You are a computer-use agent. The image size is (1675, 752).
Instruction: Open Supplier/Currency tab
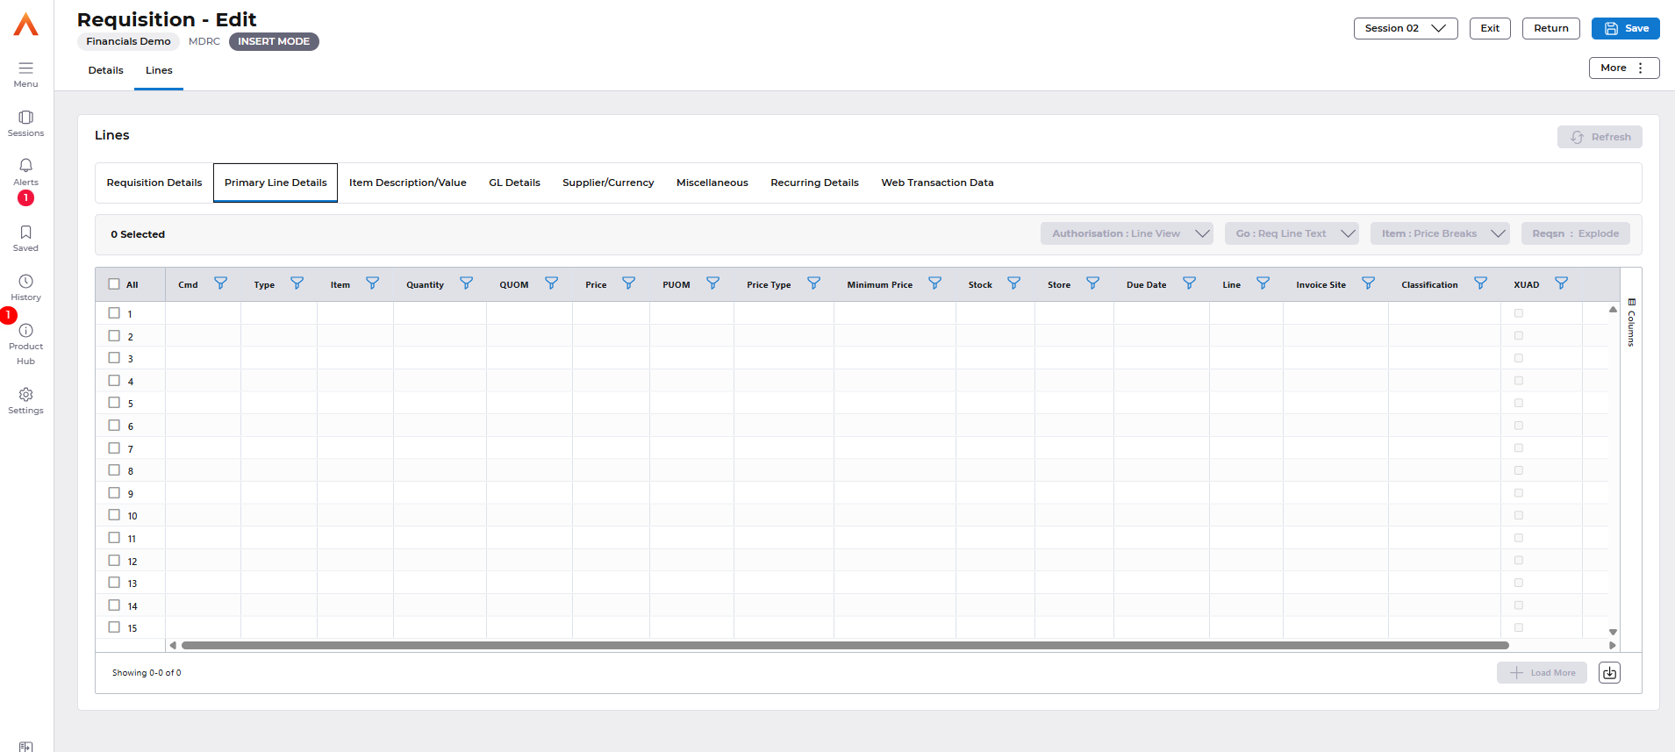click(x=608, y=183)
